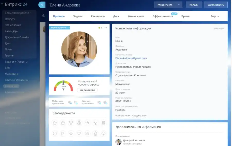Select the trophy cup gratitude badge

(x=71, y=123)
